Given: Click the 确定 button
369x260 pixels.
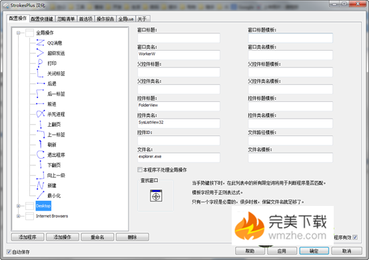Looking at the screenshot, I should (314, 251).
